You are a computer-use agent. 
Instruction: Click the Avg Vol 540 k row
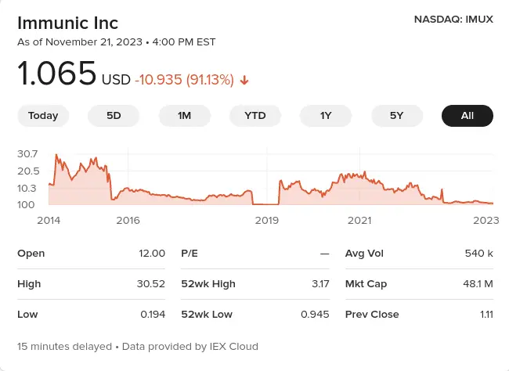coord(419,253)
